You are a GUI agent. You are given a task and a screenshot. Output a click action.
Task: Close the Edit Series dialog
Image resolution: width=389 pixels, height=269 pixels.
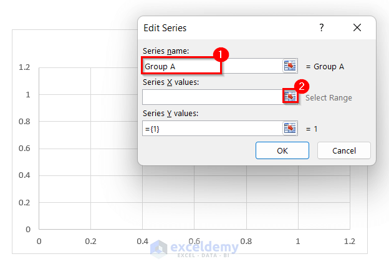click(357, 28)
